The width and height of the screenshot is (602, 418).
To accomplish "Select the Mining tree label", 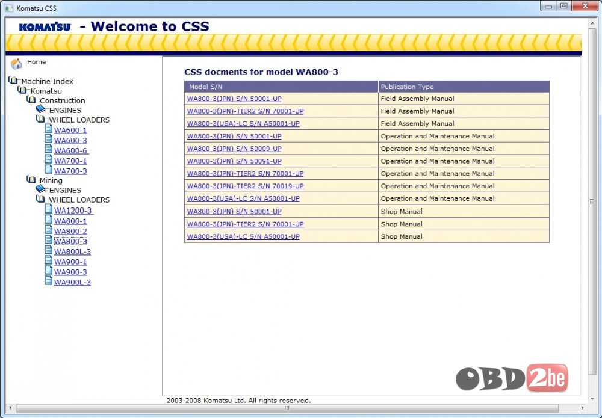I will 51,180.
